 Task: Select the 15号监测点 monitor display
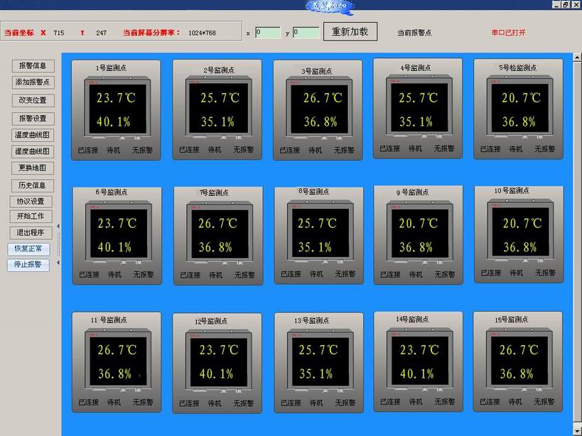[x=519, y=360]
